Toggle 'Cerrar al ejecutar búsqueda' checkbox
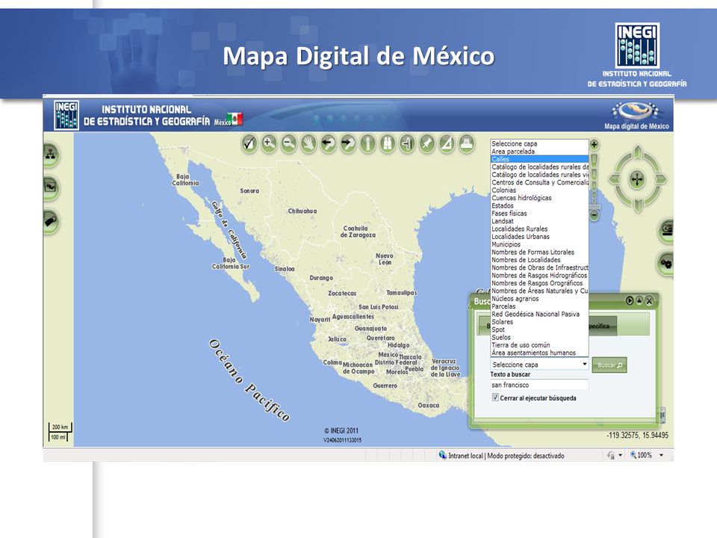The width and height of the screenshot is (717, 538). click(x=495, y=398)
